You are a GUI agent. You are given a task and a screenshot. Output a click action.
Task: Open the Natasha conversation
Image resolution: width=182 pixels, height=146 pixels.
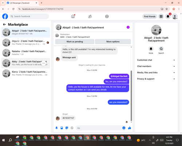(x=25, y=53)
